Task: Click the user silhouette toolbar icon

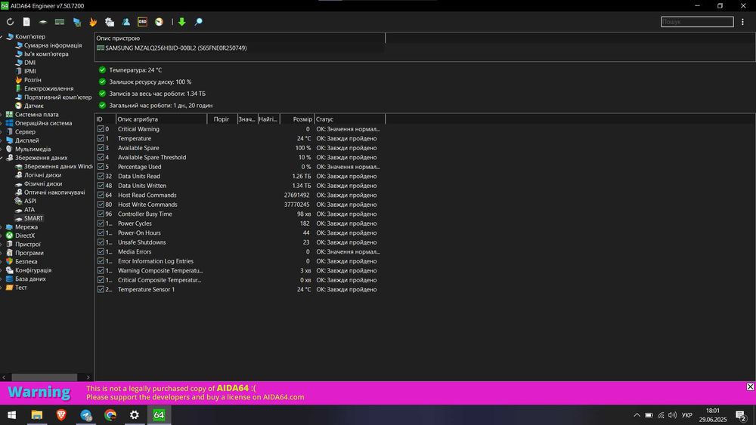Action: 125,22
